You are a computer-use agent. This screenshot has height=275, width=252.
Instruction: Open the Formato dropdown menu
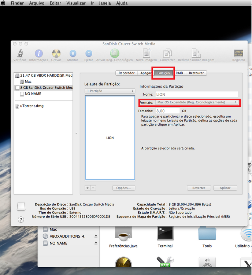(x=197, y=102)
